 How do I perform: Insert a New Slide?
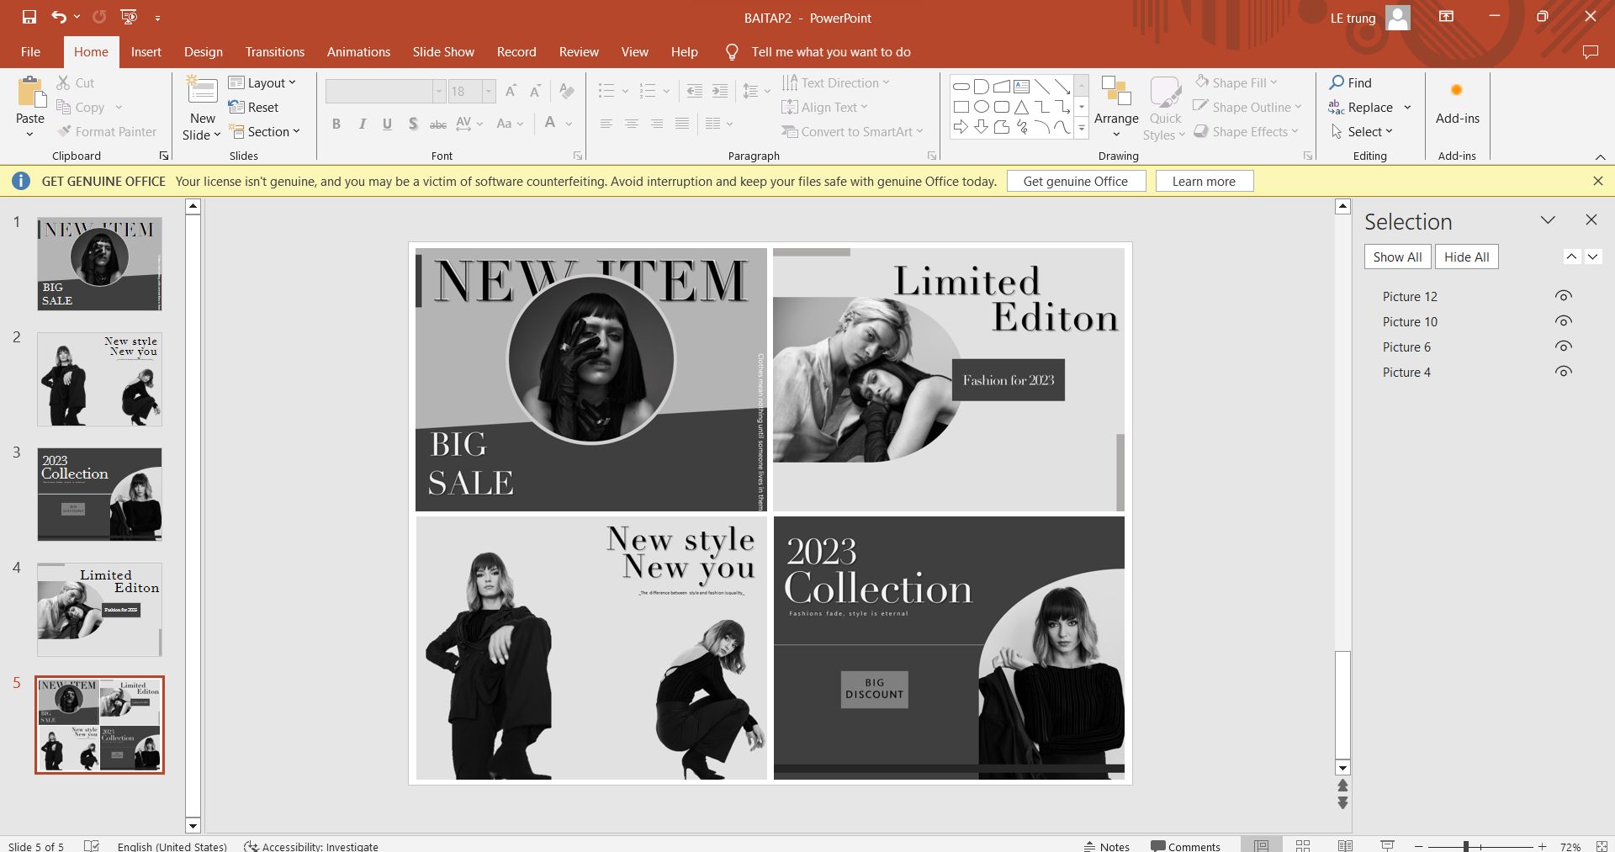(202, 109)
